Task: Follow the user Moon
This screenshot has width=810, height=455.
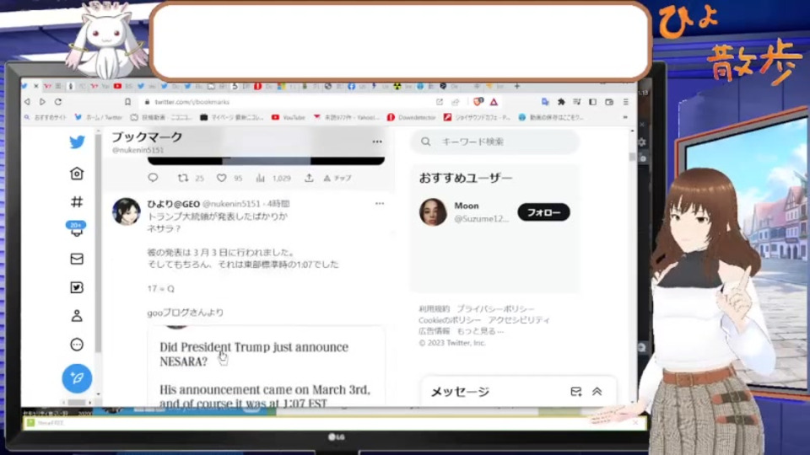Action: coord(543,212)
